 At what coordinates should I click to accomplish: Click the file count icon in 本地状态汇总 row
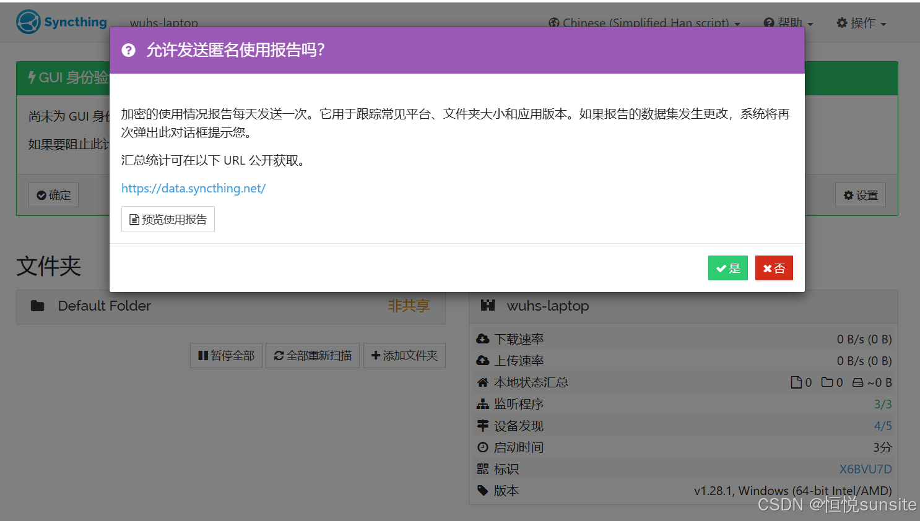point(796,382)
